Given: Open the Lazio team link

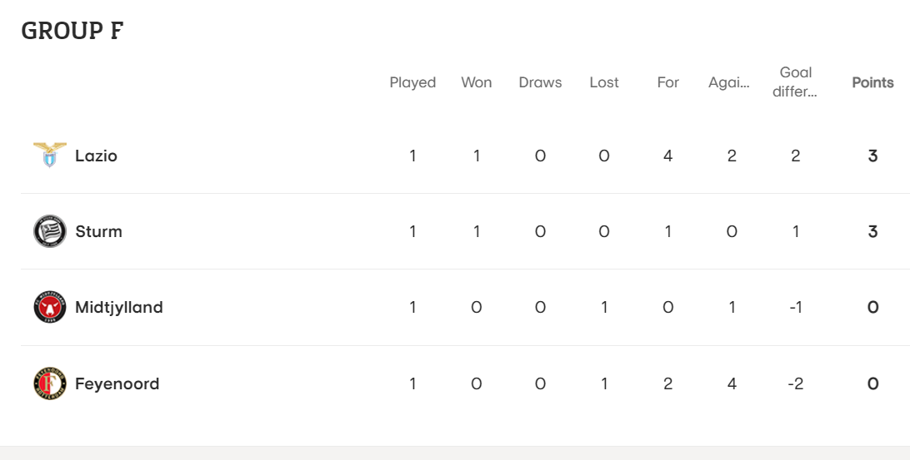Looking at the screenshot, I should [x=97, y=156].
